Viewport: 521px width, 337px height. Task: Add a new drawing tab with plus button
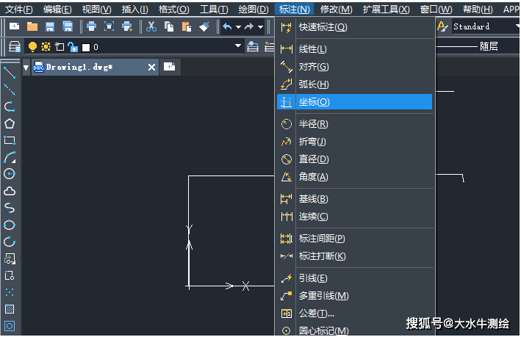pyautogui.click(x=170, y=67)
